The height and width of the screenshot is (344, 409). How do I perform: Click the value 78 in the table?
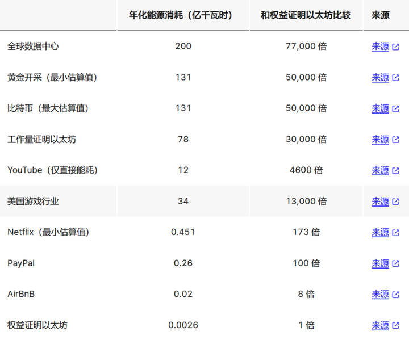(183, 139)
